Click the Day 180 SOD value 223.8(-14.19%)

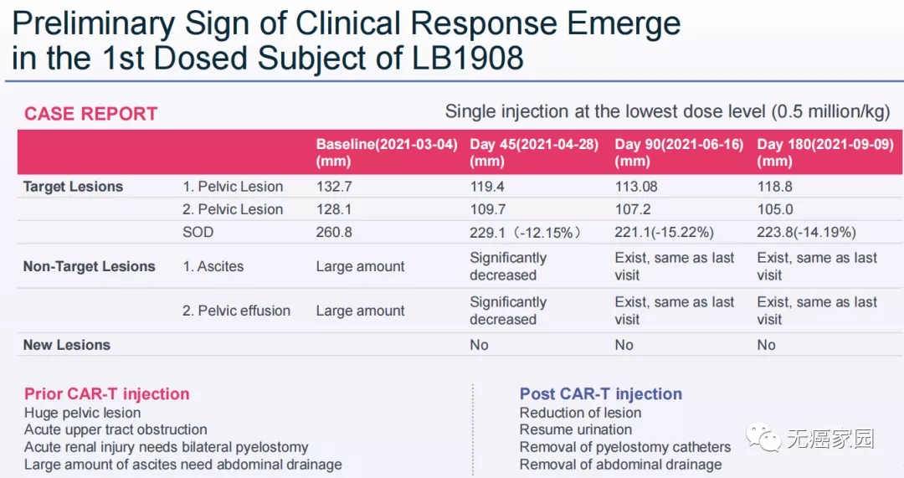click(x=806, y=233)
